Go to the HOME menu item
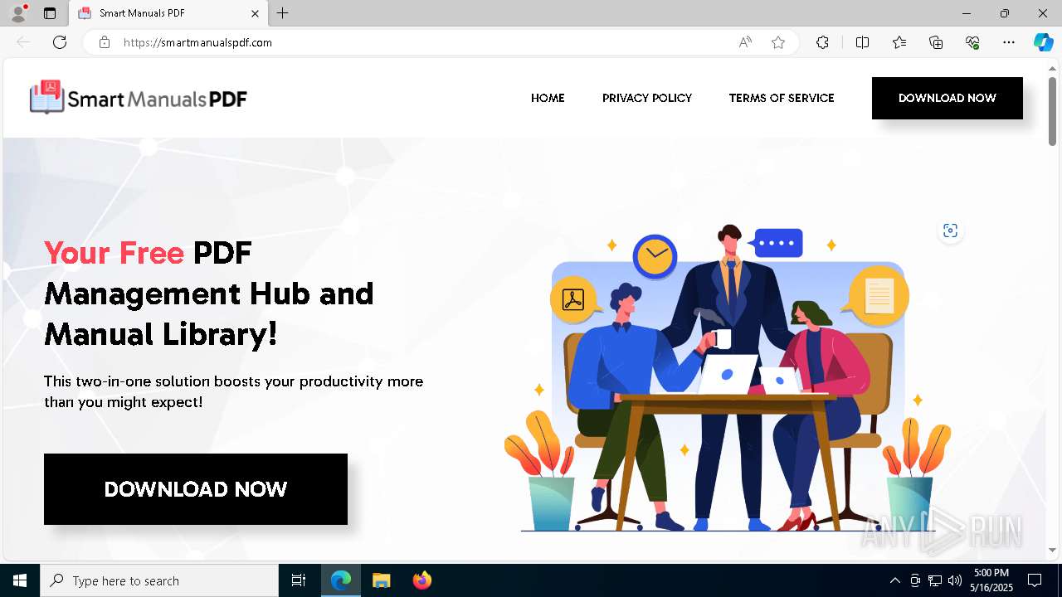The width and height of the screenshot is (1062, 597). pos(548,98)
